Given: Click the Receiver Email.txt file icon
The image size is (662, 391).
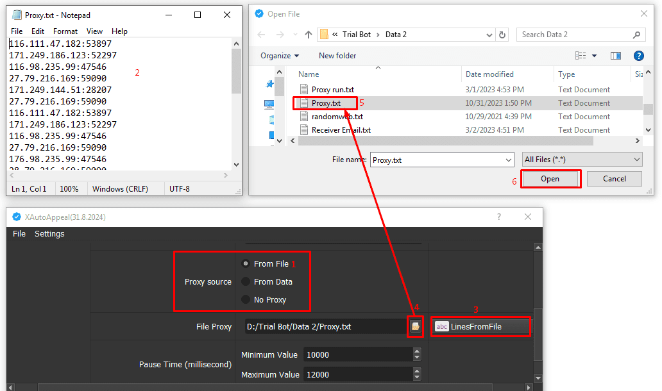Looking at the screenshot, I should (x=303, y=130).
